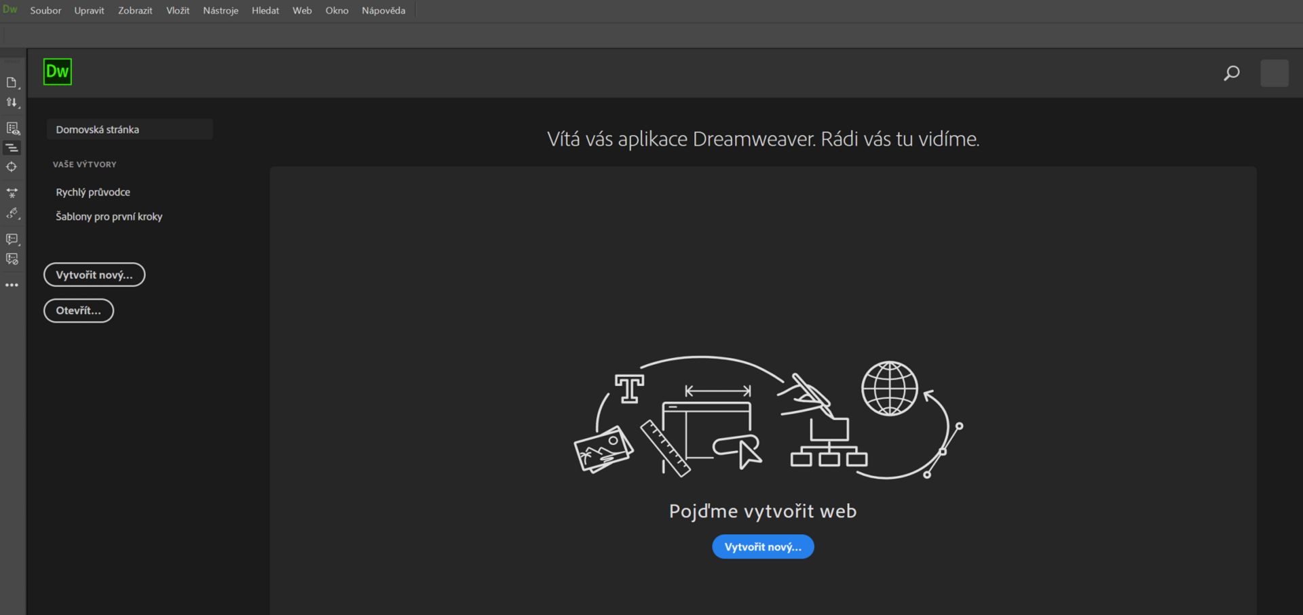Open the toolbar more options menu
The height and width of the screenshot is (615, 1303).
click(12, 284)
